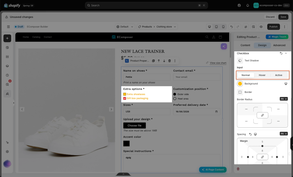Viewport: 293px width, 177px height.
Task: Move Product Properties element up
Action: [x=159, y=61]
